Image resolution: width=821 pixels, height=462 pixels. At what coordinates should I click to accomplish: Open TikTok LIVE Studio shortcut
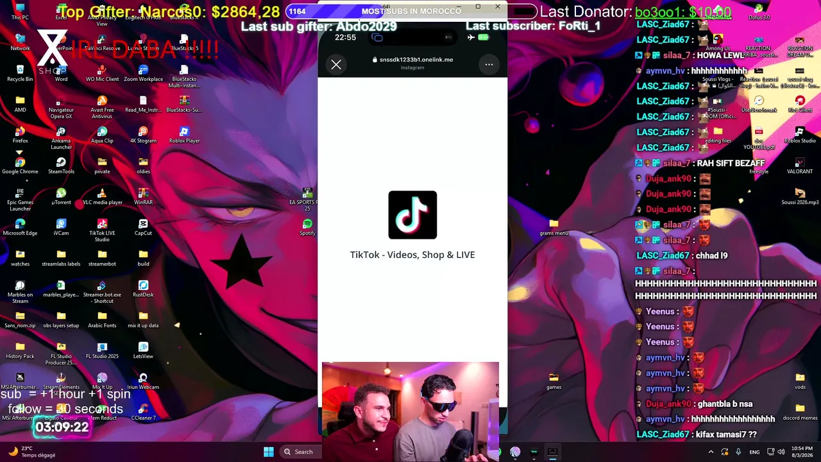point(102,230)
